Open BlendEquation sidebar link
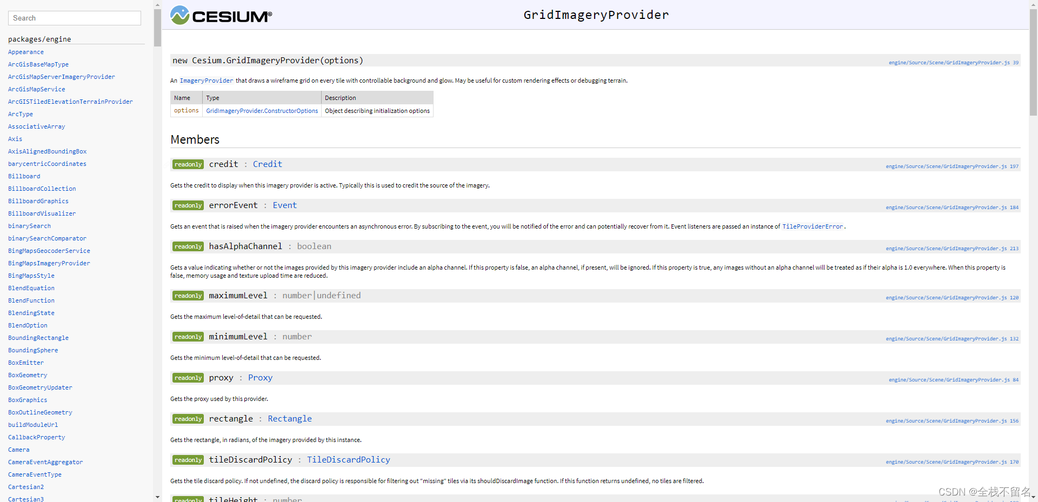This screenshot has height=502, width=1038. click(x=31, y=288)
